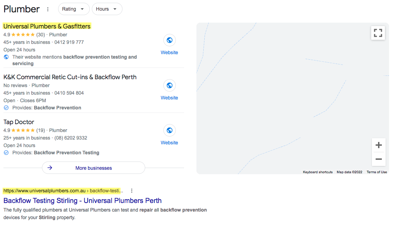Open three-dot options for universalplumbers search result
Viewport: 398px width, 227px height.
131,191
